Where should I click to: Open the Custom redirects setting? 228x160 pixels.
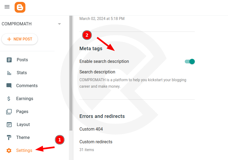[96, 142]
